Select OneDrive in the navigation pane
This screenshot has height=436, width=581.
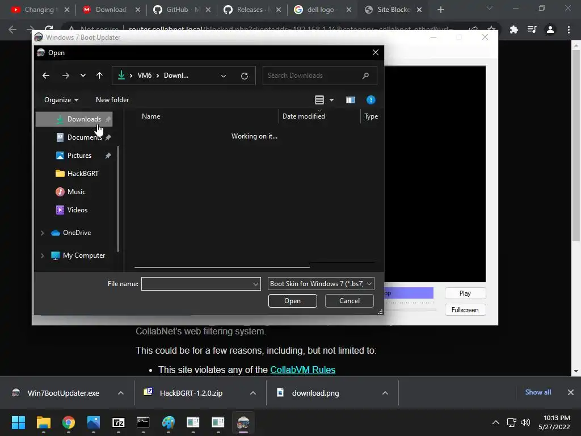(77, 233)
